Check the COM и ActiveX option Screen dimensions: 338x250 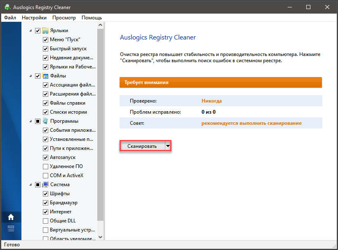(x=46, y=175)
